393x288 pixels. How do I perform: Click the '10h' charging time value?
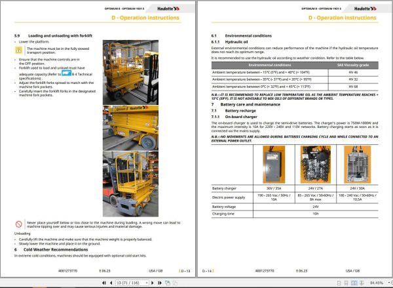point(316,214)
